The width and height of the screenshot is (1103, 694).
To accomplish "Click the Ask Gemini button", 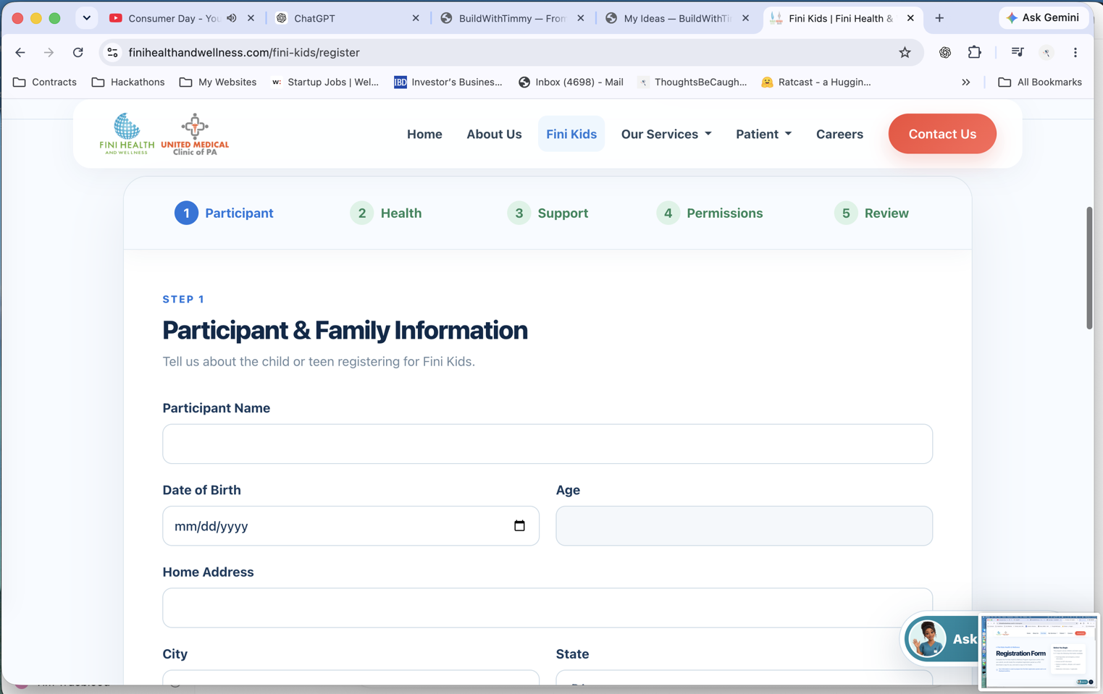I will 1044,17.
